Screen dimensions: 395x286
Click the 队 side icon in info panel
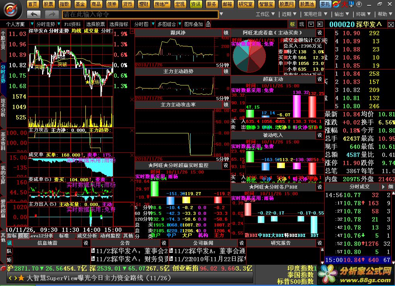point(9,251)
